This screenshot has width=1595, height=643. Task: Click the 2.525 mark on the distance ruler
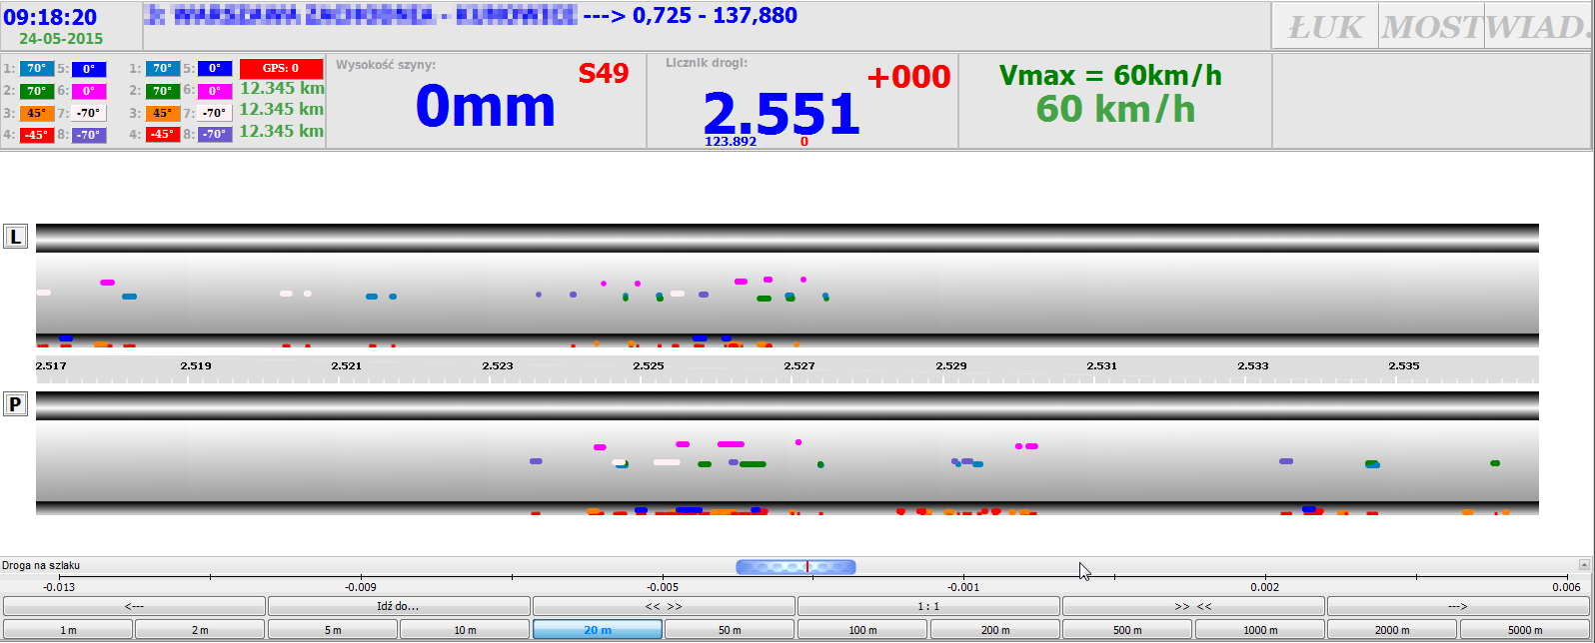click(x=649, y=366)
